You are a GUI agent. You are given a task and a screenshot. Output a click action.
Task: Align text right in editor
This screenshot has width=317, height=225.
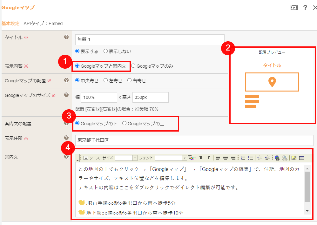pos(233,158)
